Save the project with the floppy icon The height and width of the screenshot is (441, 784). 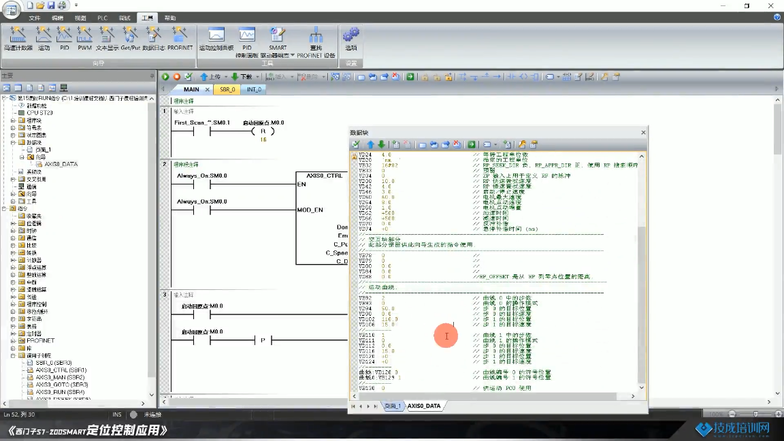tap(51, 5)
